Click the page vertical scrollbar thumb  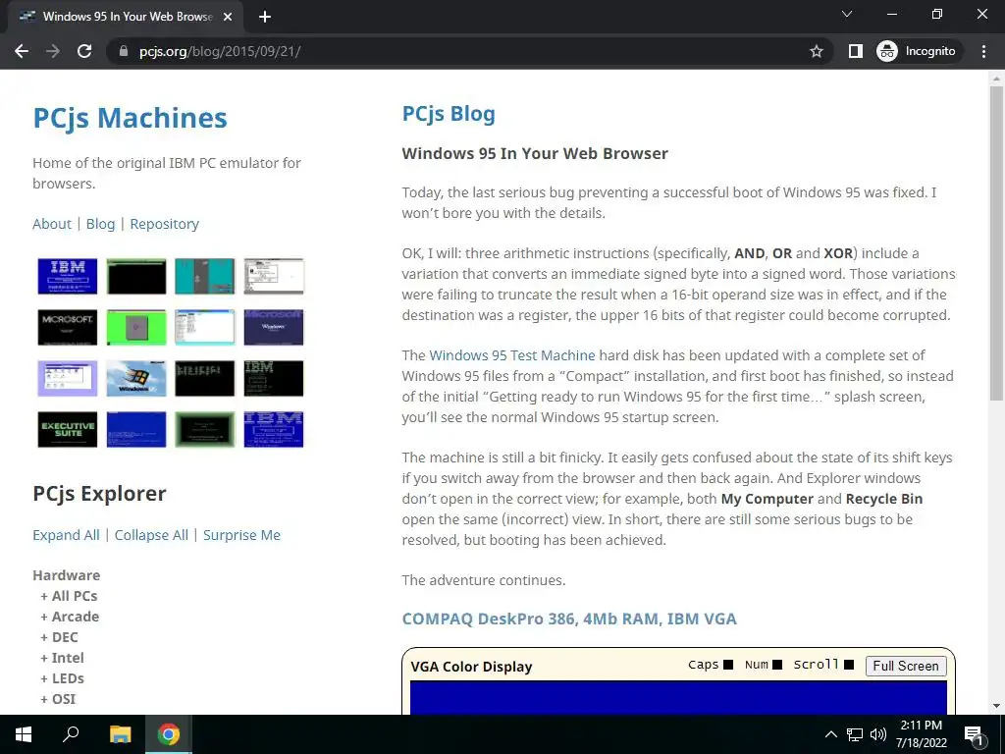[x=996, y=243]
